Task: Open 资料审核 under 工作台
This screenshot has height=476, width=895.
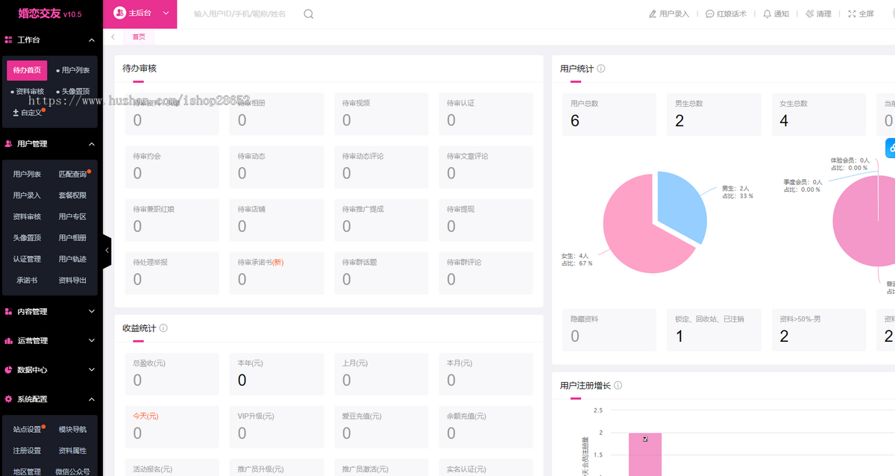Action: pyautogui.click(x=28, y=92)
